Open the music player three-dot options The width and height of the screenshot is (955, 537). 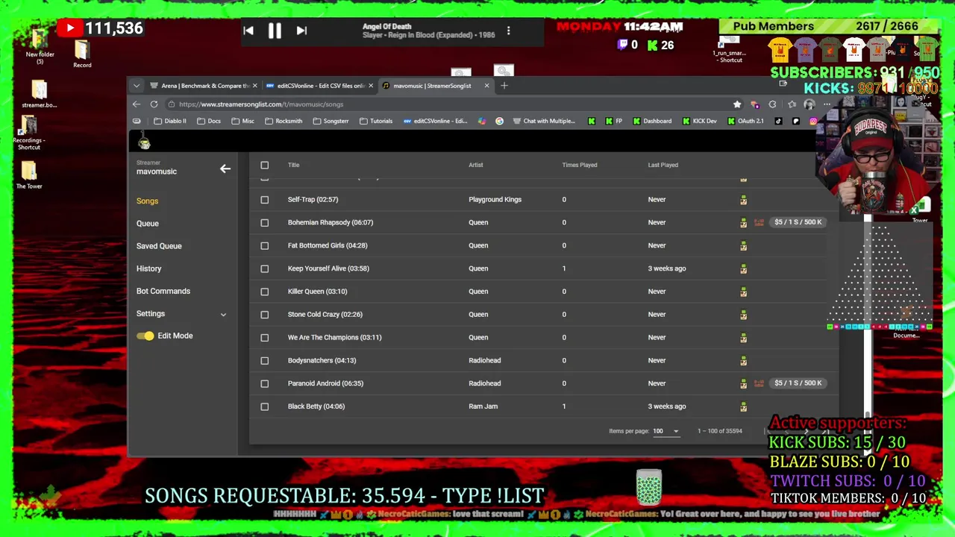pos(508,31)
